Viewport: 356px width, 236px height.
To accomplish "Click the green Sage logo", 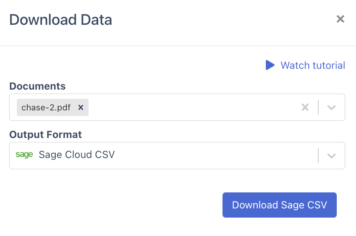I will (24, 155).
